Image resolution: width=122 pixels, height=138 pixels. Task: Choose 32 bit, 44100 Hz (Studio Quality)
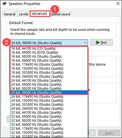coord(49,112)
